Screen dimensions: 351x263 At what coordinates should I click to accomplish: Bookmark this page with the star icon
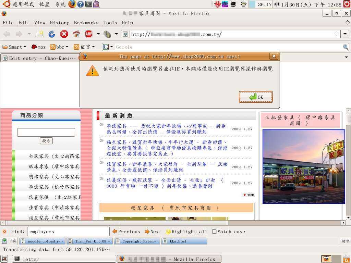[337, 34]
